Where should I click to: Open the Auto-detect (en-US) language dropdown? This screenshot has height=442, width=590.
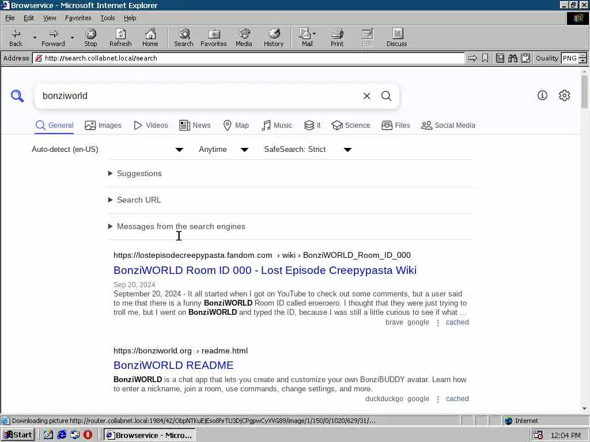107,150
